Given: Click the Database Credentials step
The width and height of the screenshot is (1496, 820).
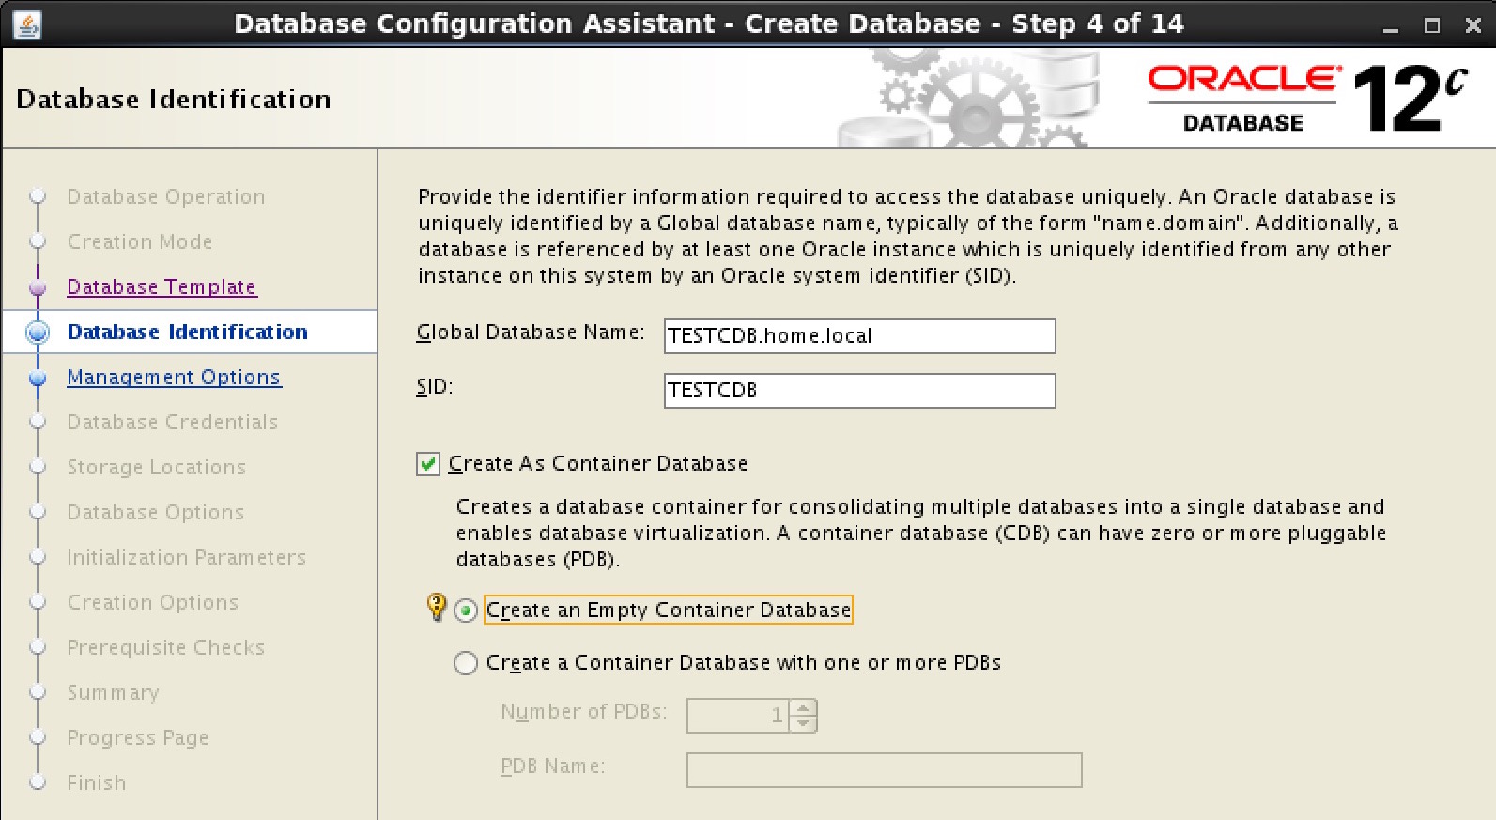Looking at the screenshot, I should pos(173,422).
